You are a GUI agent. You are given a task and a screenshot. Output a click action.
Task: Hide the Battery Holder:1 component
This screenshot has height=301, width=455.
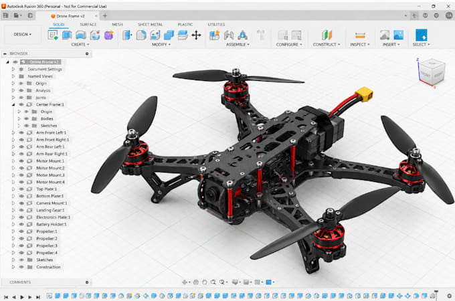(x=21, y=224)
